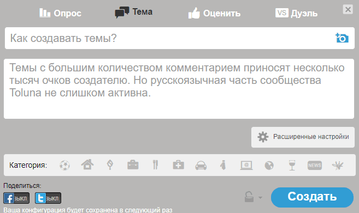Close the content creation dialog
Image resolution: width=359 pixels, height=213 pixels.
click(348, 9)
